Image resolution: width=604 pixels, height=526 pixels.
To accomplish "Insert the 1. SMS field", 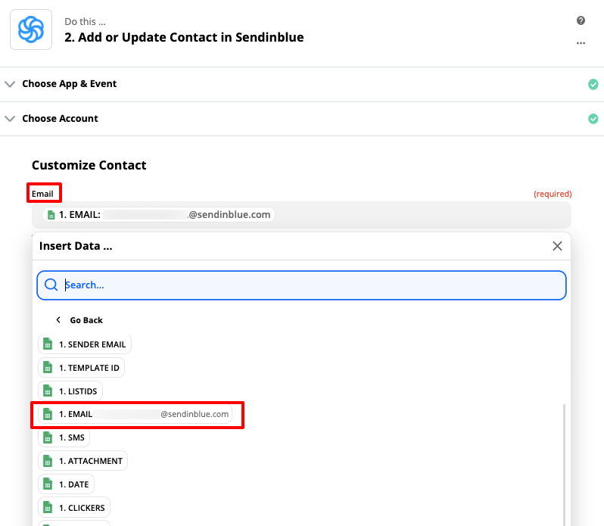I will (64, 437).
